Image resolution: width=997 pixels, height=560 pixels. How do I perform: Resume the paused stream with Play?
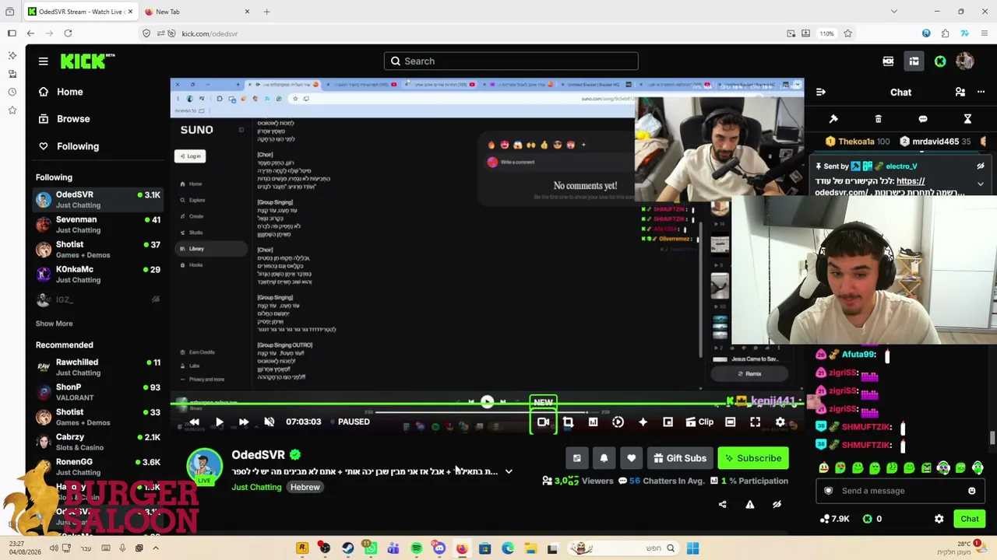[x=219, y=422]
